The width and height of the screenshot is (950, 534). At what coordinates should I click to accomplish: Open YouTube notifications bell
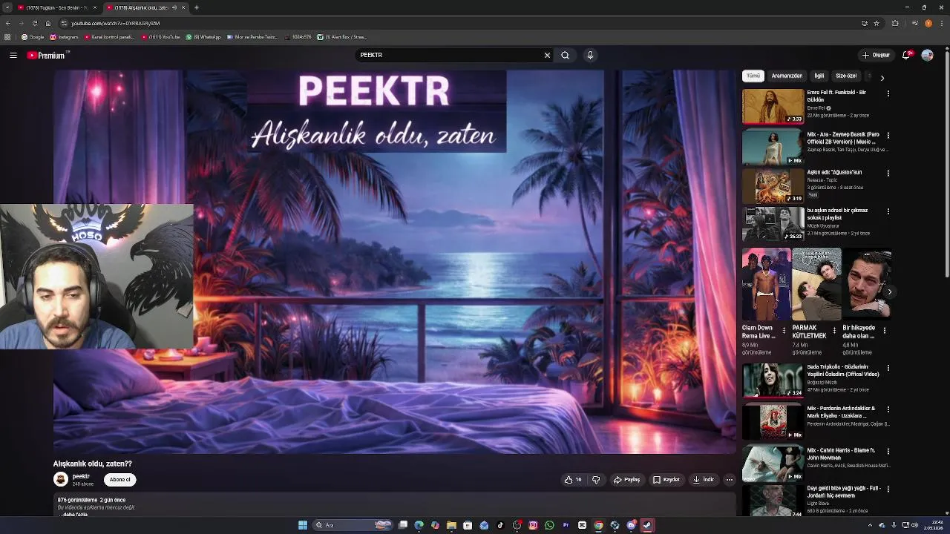pyautogui.click(x=906, y=55)
